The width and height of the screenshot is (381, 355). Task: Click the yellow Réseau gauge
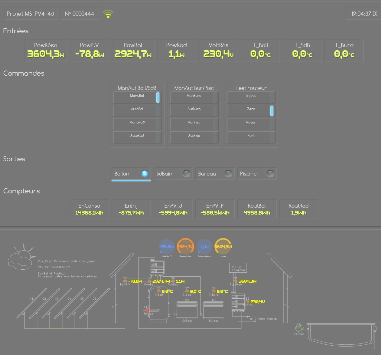click(223, 247)
